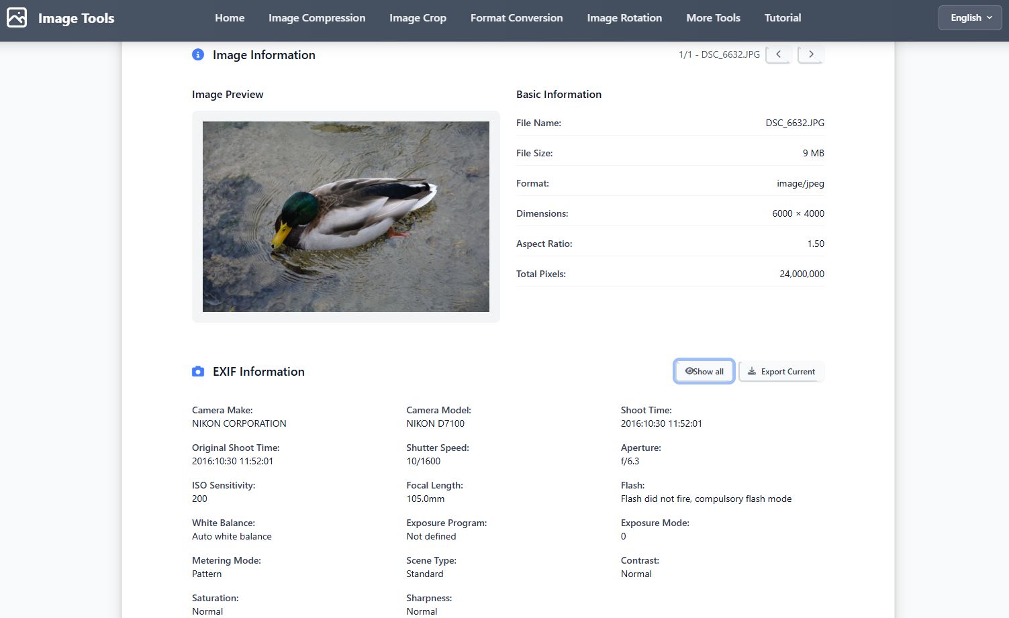The image size is (1009, 618).
Task: Click the camera icon beside EXIF Information
Action: (198, 371)
